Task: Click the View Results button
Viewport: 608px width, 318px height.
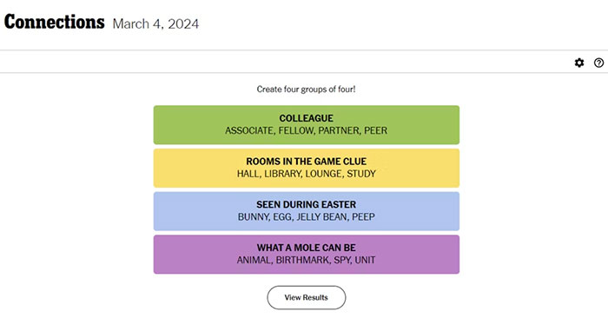Action: point(307,297)
